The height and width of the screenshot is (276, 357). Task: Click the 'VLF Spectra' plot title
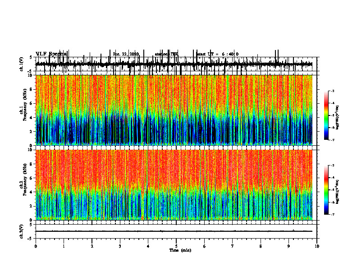point(51,54)
